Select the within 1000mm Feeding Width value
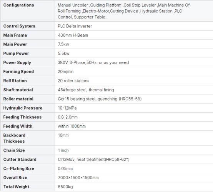The width and height of the screenshot is (213, 192). (x=72, y=126)
